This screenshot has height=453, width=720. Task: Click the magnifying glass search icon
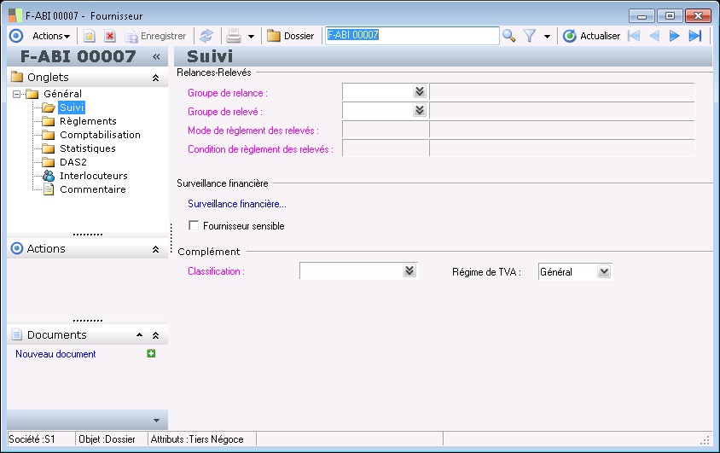tap(508, 36)
